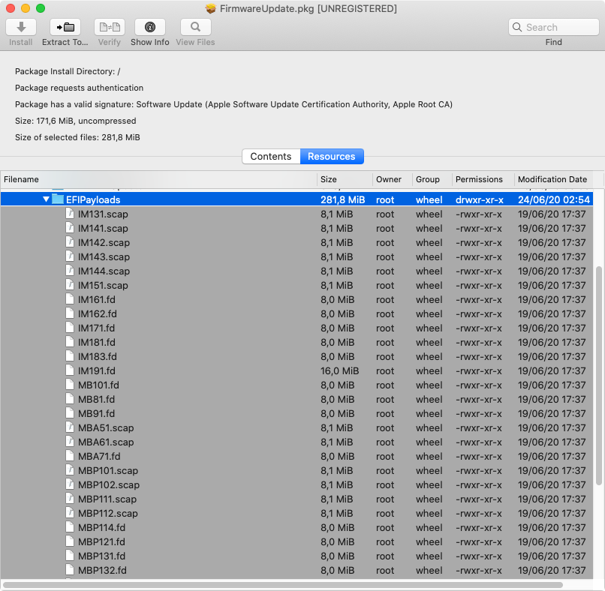Click file icon of IM131.scap
The width and height of the screenshot is (605, 591).
coord(70,214)
